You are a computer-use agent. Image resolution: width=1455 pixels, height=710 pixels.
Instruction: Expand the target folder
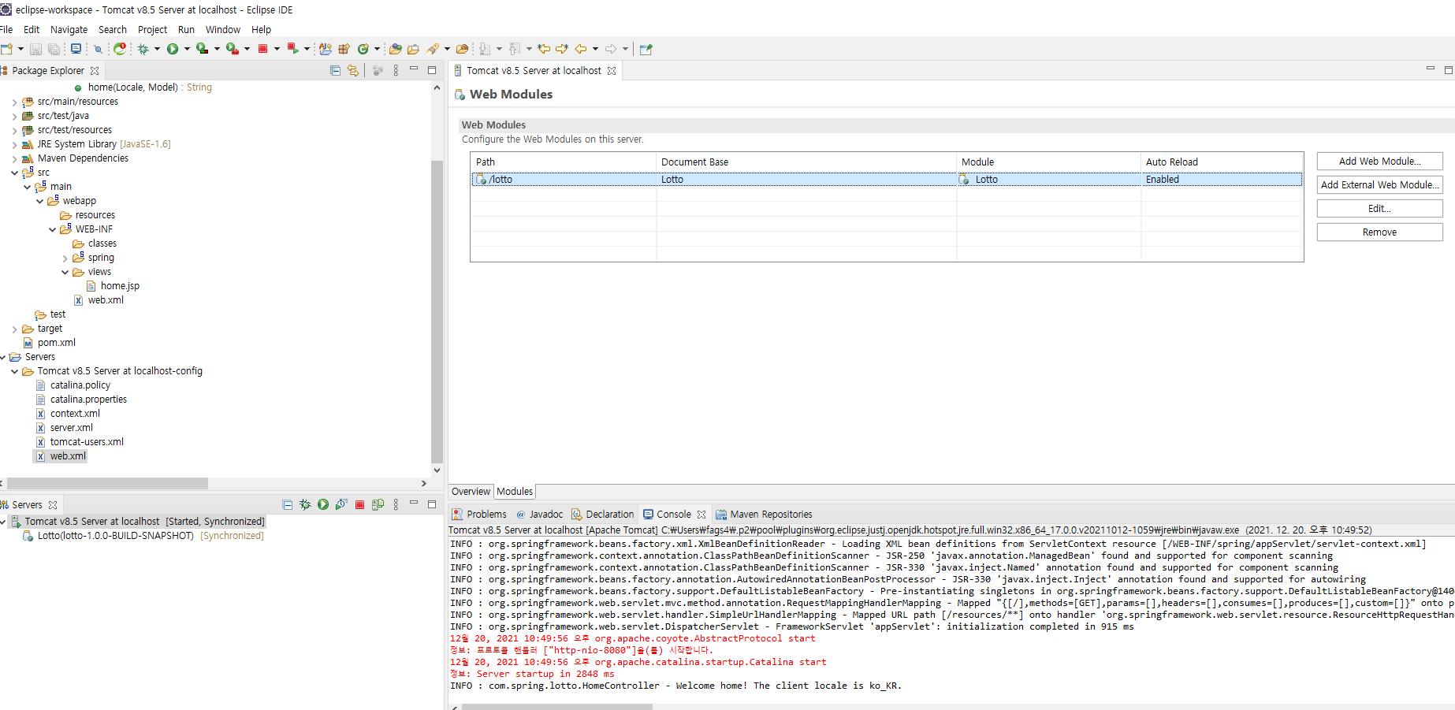pos(14,329)
